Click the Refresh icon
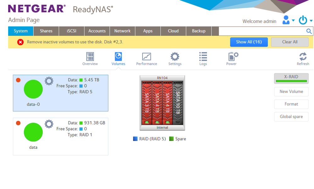 (x=303, y=57)
